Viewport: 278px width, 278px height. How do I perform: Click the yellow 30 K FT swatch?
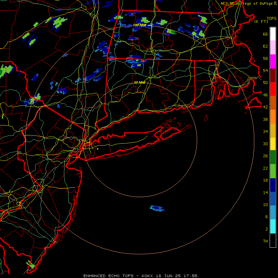coord(273,144)
